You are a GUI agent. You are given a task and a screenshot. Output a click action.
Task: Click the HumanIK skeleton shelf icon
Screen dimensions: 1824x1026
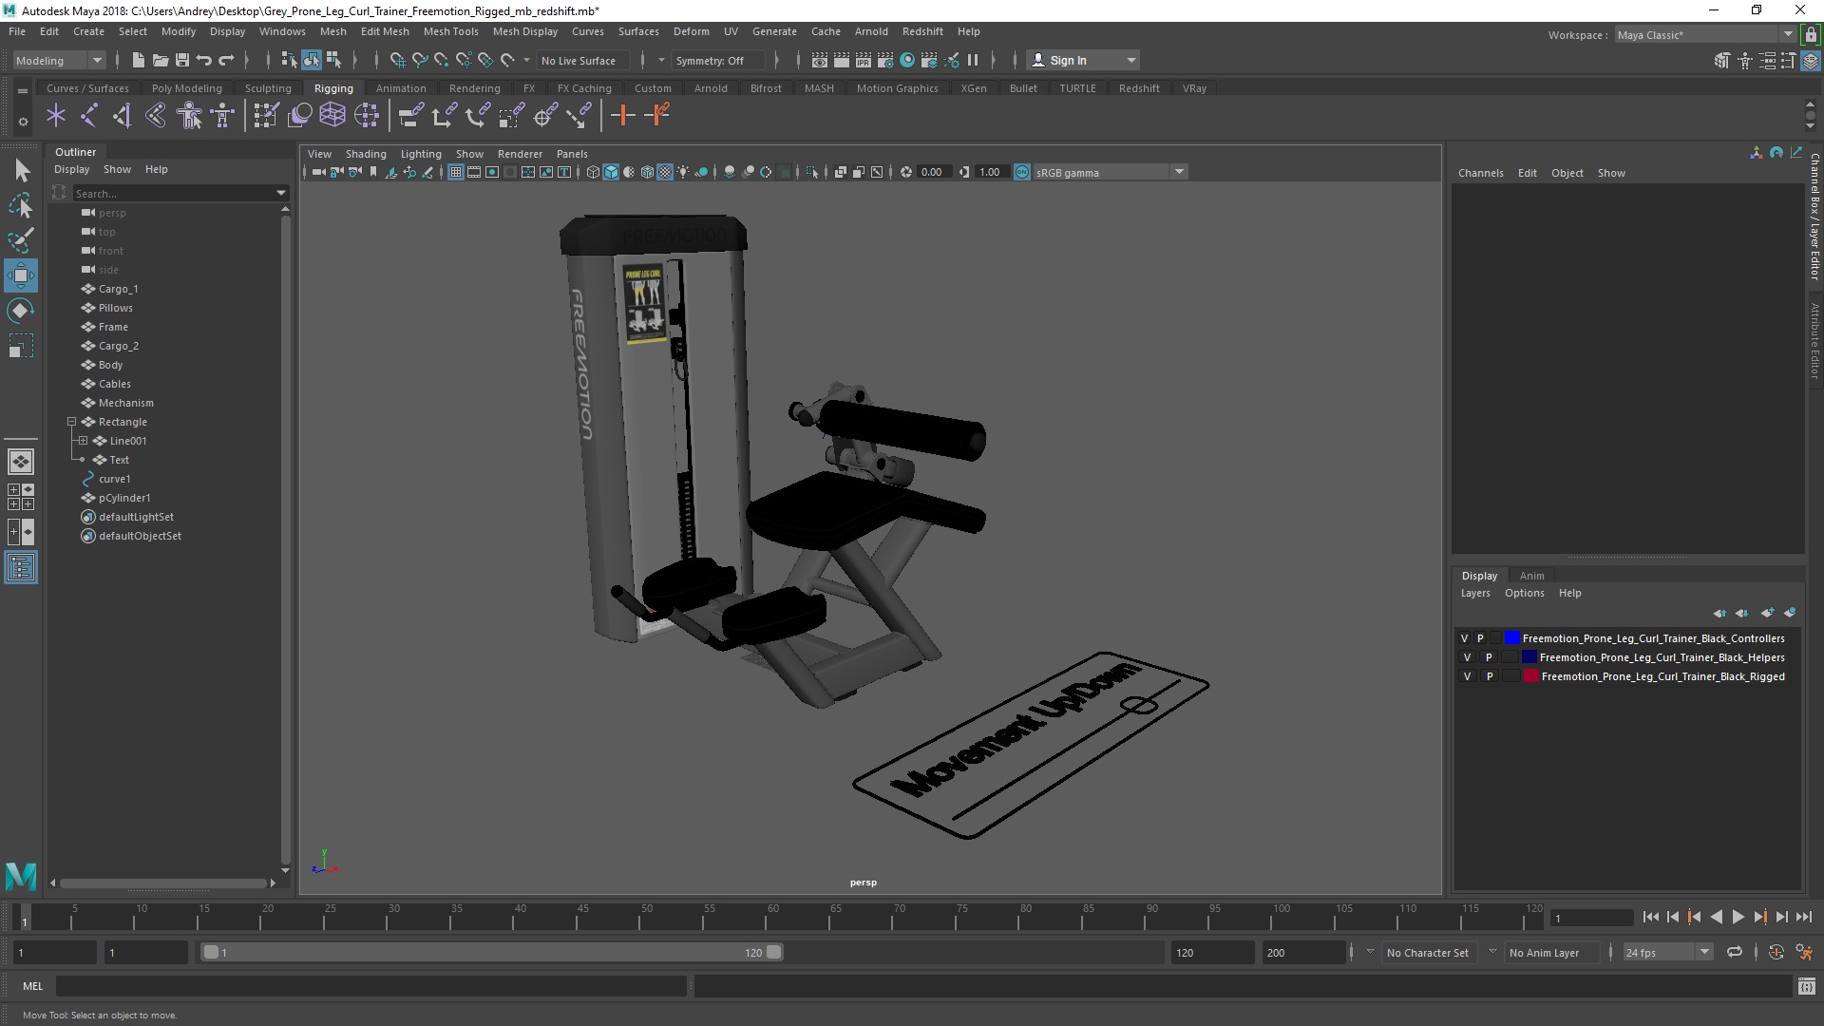pyautogui.click(x=223, y=116)
